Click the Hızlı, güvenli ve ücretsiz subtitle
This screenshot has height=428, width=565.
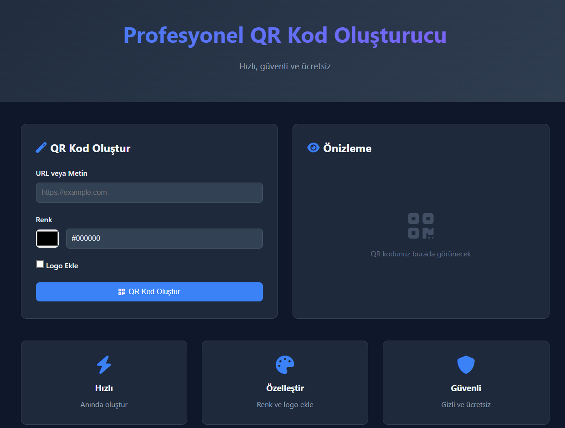[x=285, y=66]
